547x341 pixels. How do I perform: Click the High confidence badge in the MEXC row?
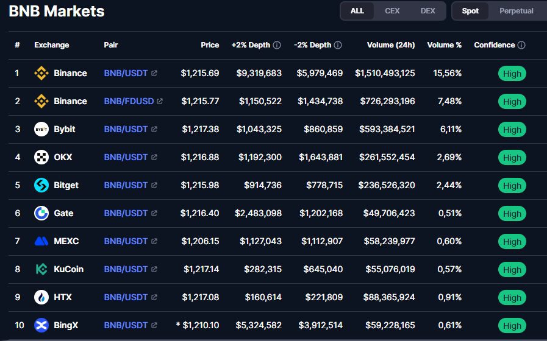tap(512, 241)
